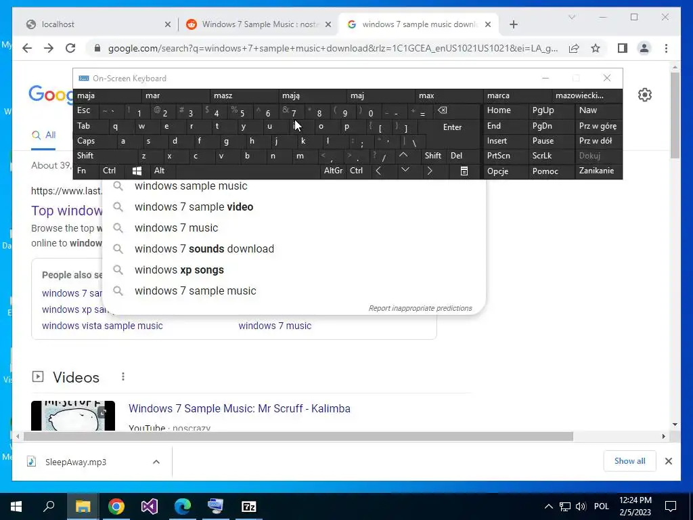Bookmark this page with the star icon
The width and height of the screenshot is (693, 520).
[x=596, y=48]
